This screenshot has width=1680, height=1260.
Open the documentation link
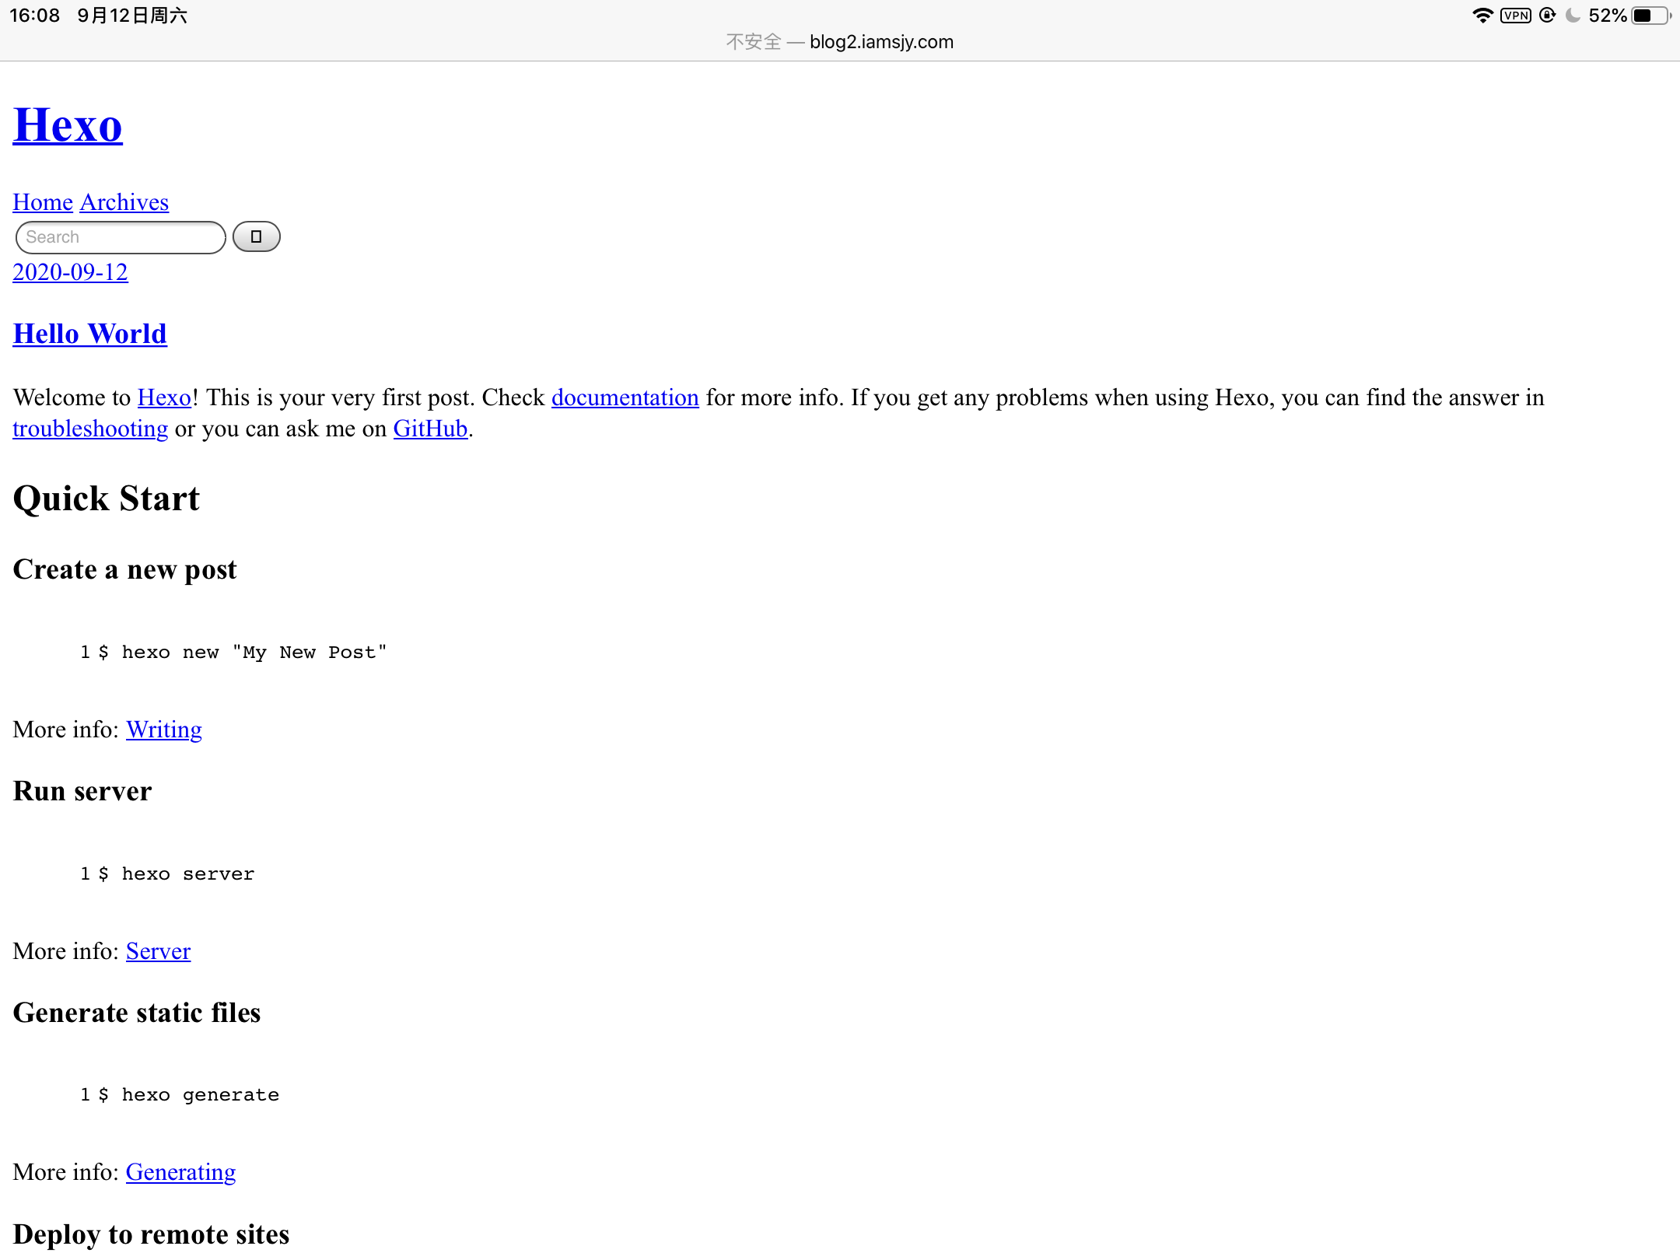click(625, 397)
